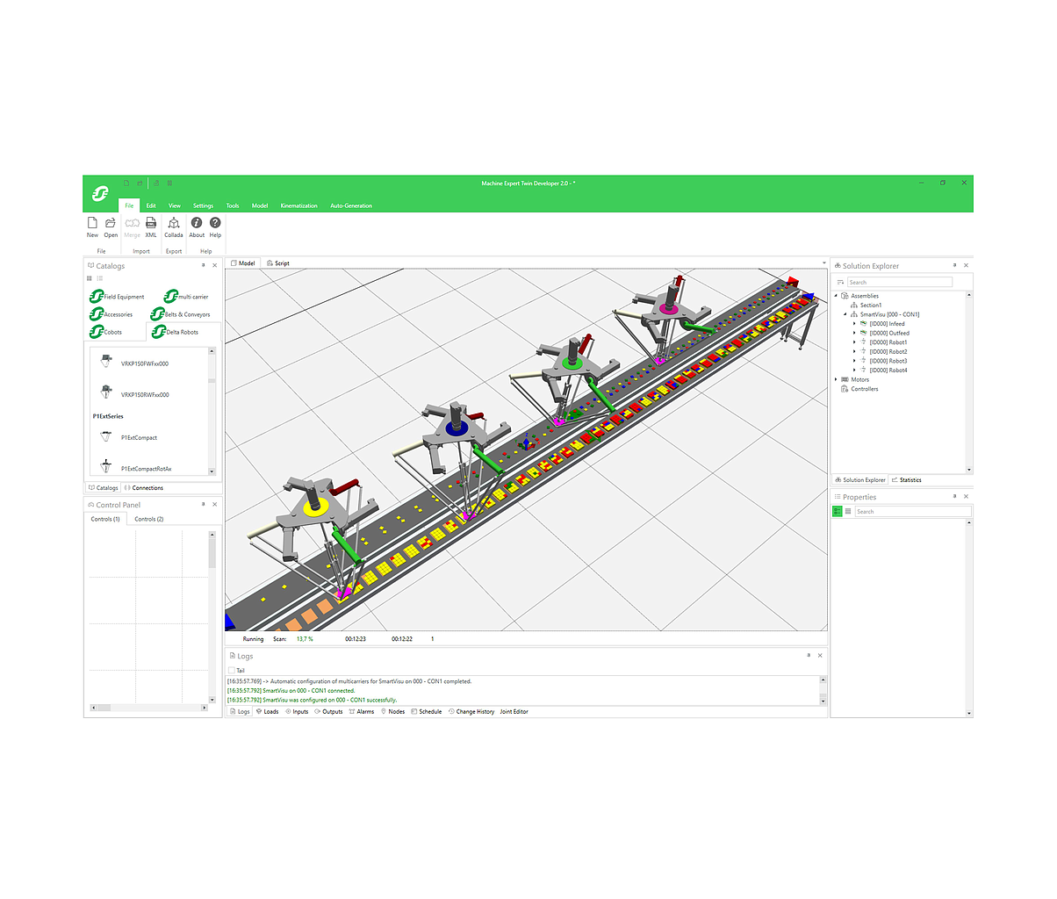Click the Control Panel vertical scrollbar
Screen dimensions: 1057x899
212,553
